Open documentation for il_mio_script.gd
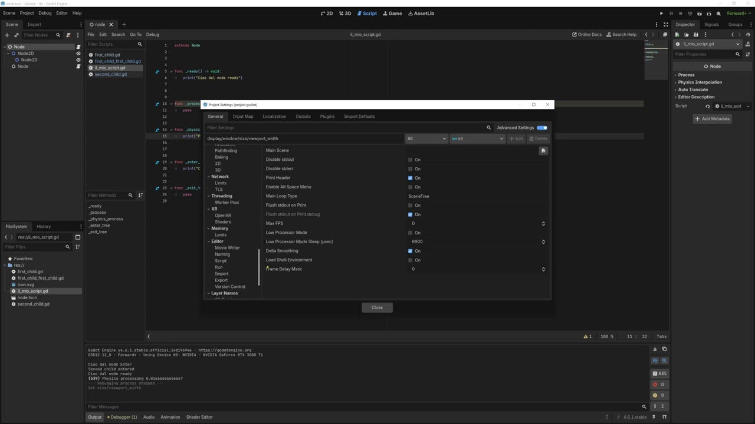 click(747, 44)
